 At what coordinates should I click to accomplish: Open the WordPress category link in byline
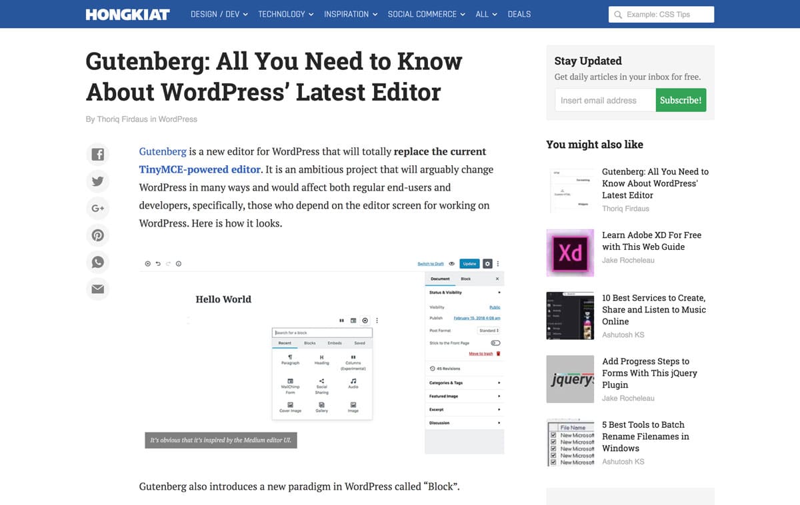[x=178, y=119]
